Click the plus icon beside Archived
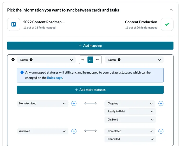The image size is (179, 146). pyautogui.click(x=74, y=131)
